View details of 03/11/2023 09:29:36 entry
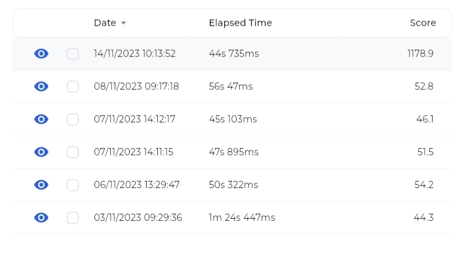The height and width of the screenshot is (253, 470). 41,218
